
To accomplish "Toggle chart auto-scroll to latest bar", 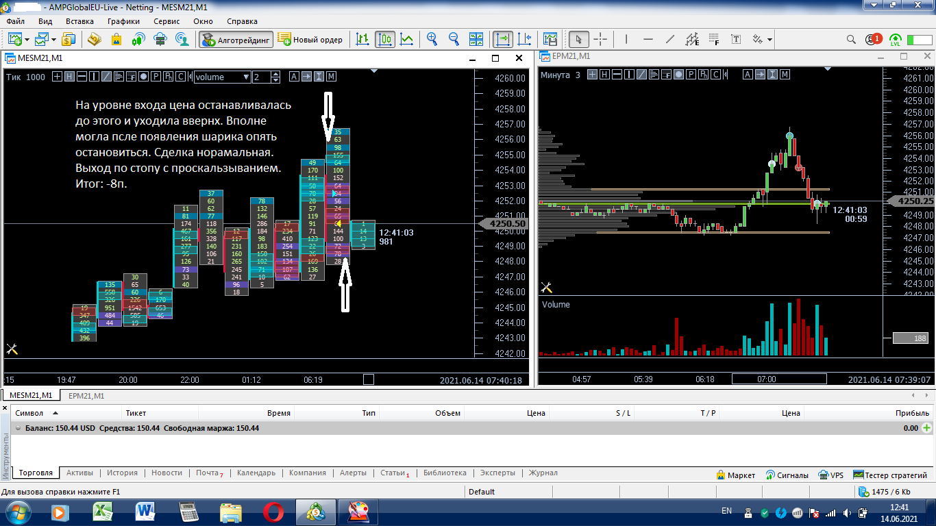I will coord(503,40).
